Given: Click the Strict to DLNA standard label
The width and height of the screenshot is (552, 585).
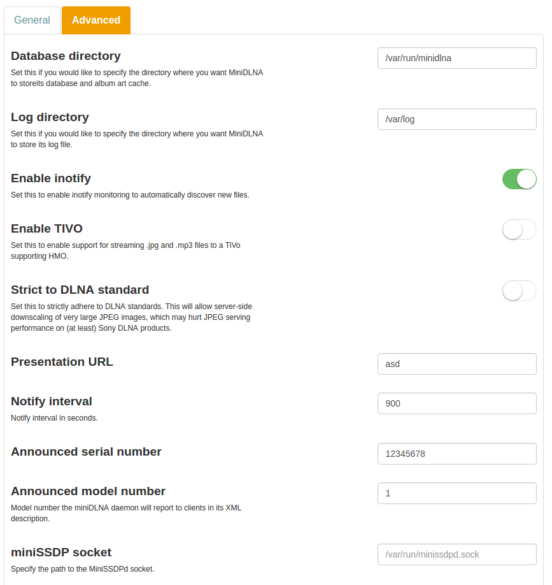Looking at the screenshot, I should 80,290.
